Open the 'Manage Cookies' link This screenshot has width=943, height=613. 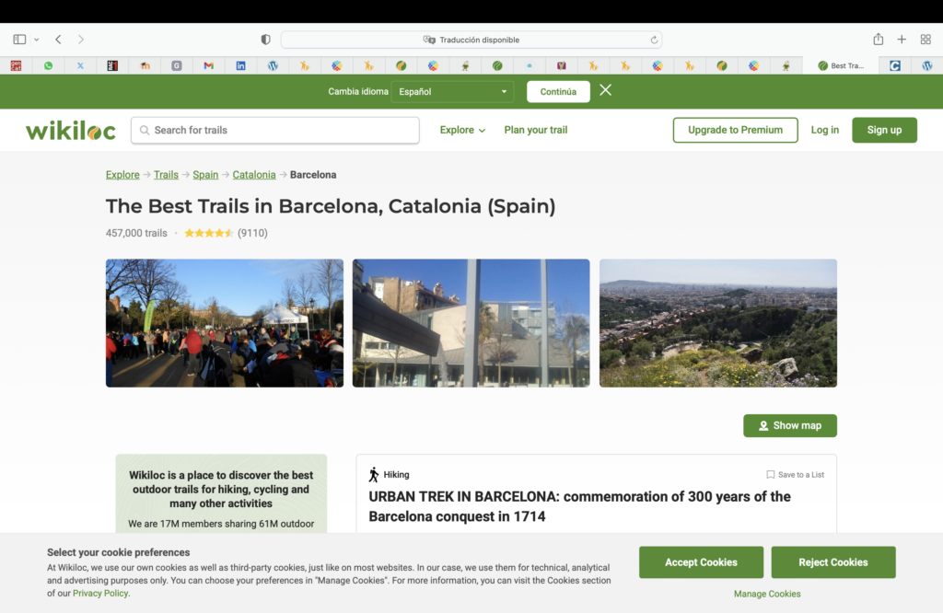[767, 594]
